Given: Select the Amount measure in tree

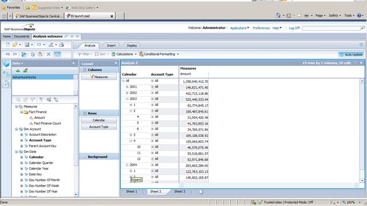Looking at the screenshot, I should (x=40, y=118).
